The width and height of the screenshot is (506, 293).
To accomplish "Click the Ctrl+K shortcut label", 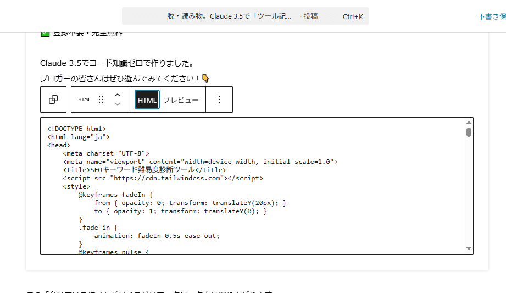I will [353, 16].
